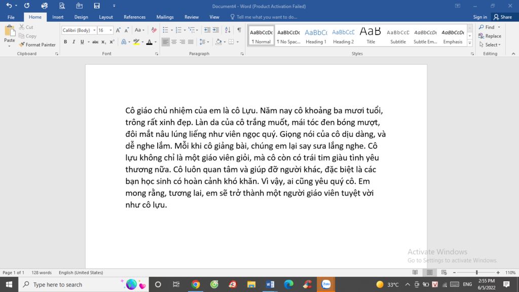Apply strikethrough to text
This screenshot has width=519, height=292.
(x=95, y=42)
